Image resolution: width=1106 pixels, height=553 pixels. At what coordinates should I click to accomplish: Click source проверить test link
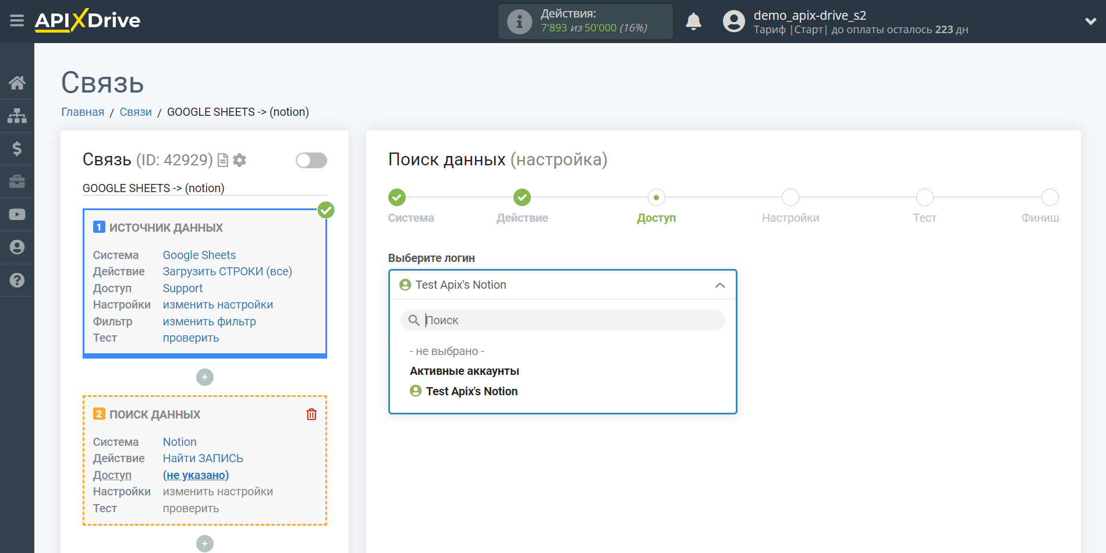pos(191,338)
